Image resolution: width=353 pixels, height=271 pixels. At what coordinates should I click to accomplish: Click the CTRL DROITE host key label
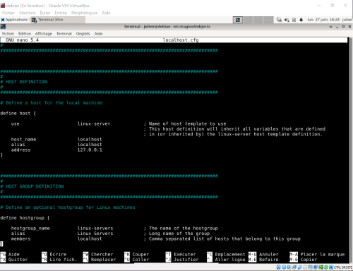pyautogui.click(x=342, y=267)
